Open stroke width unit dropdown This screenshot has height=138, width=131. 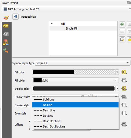click(x=106, y=95)
